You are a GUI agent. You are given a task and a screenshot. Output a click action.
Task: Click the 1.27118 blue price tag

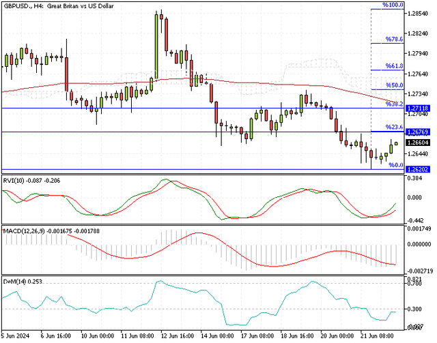[x=417, y=108]
